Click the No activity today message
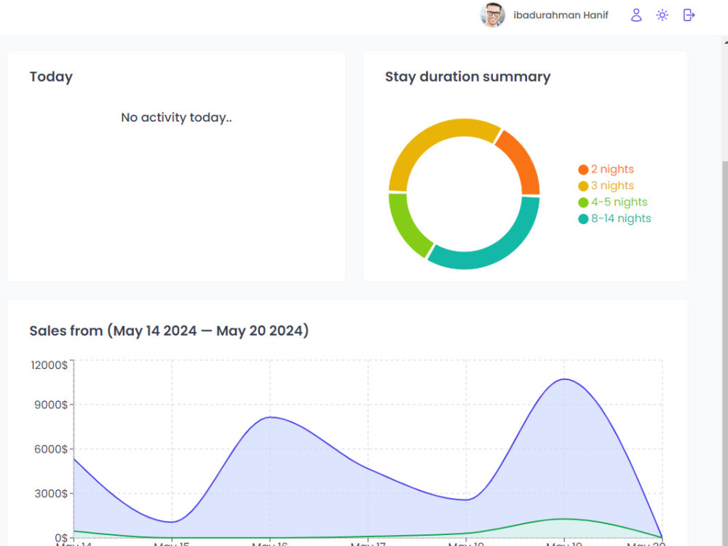 click(x=176, y=117)
